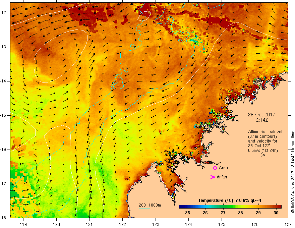Click the longitude axis label '121'

[x=90, y=224]
